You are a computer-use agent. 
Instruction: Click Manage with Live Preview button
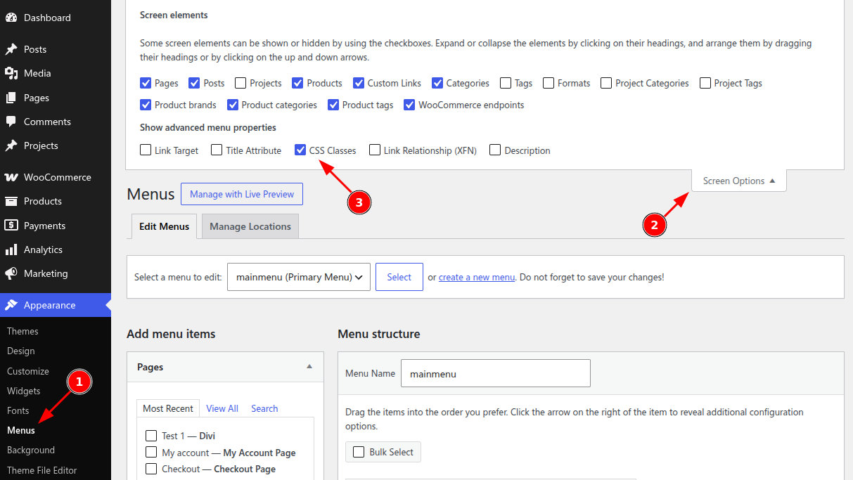click(x=242, y=194)
